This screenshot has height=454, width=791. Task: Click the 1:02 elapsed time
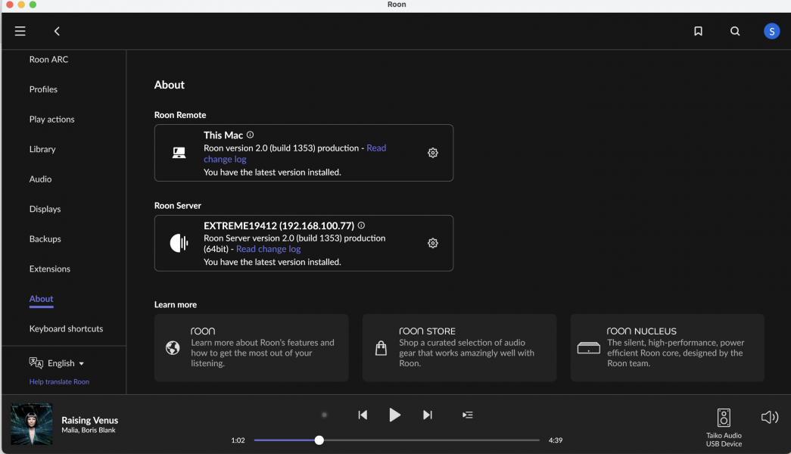(238, 440)
